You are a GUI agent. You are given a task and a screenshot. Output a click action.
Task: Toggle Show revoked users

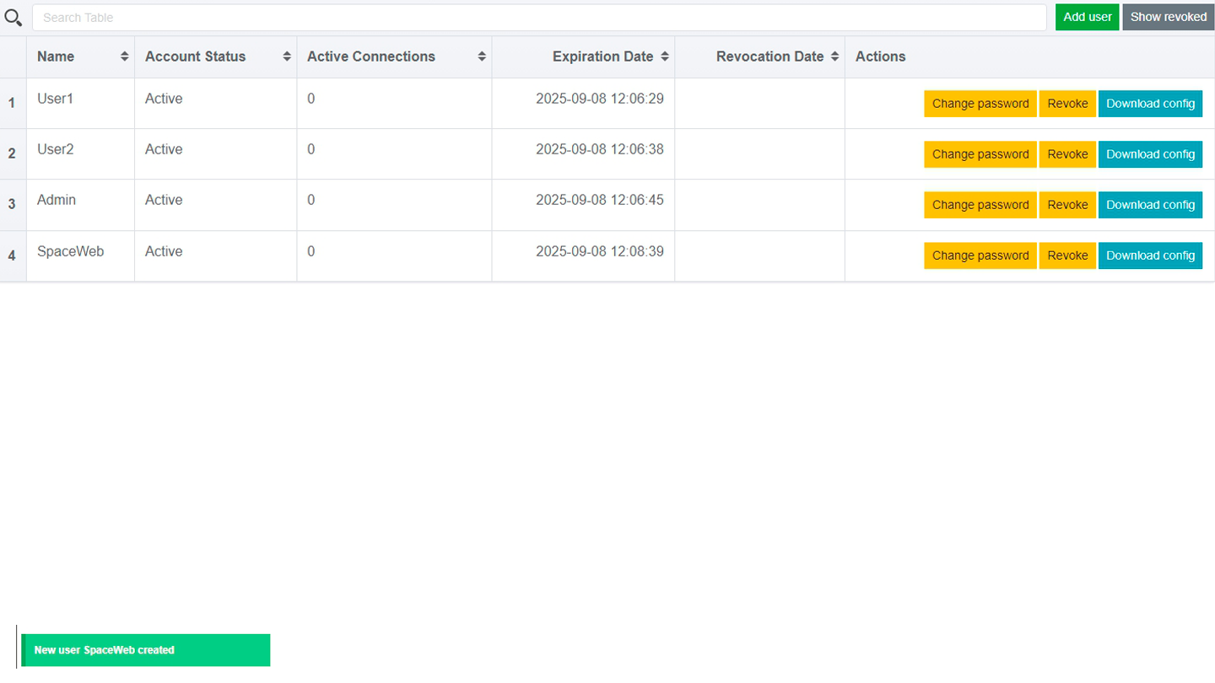click(x=1168, y=17)
